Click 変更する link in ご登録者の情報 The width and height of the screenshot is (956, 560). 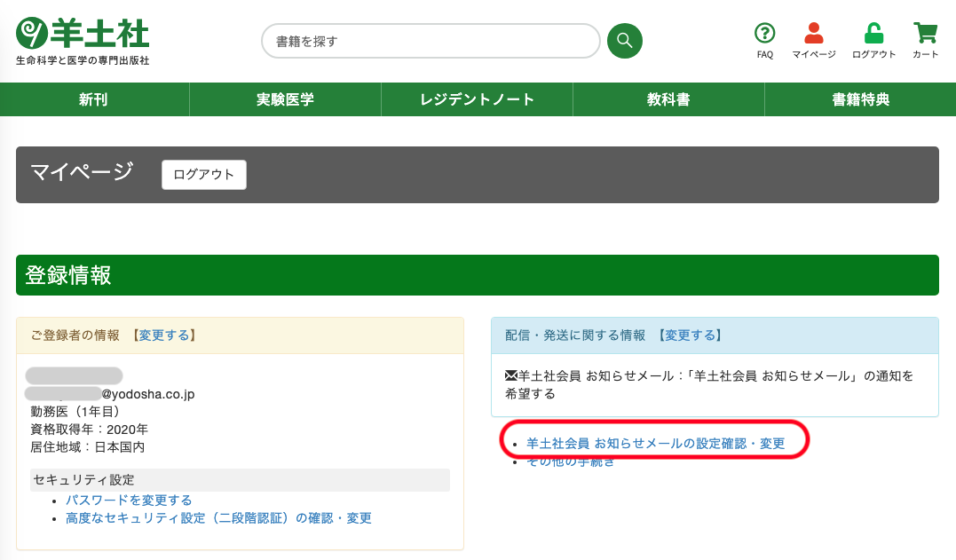point(162,335)
